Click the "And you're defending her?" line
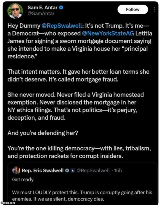This screenshot has width=160, height=205. pos(43,133)
